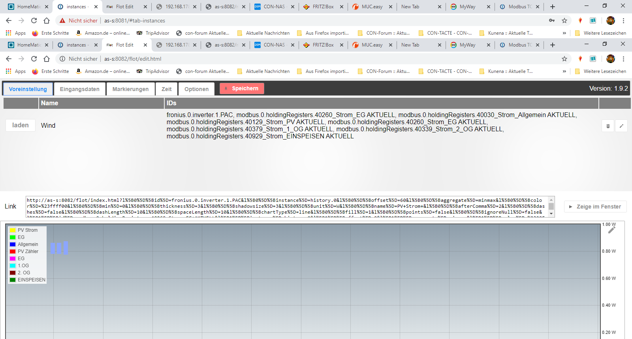This screenshot has height=339, width=632.
Task: Click the yellow PV Strom legend swatch
Action: click(13, 230)
